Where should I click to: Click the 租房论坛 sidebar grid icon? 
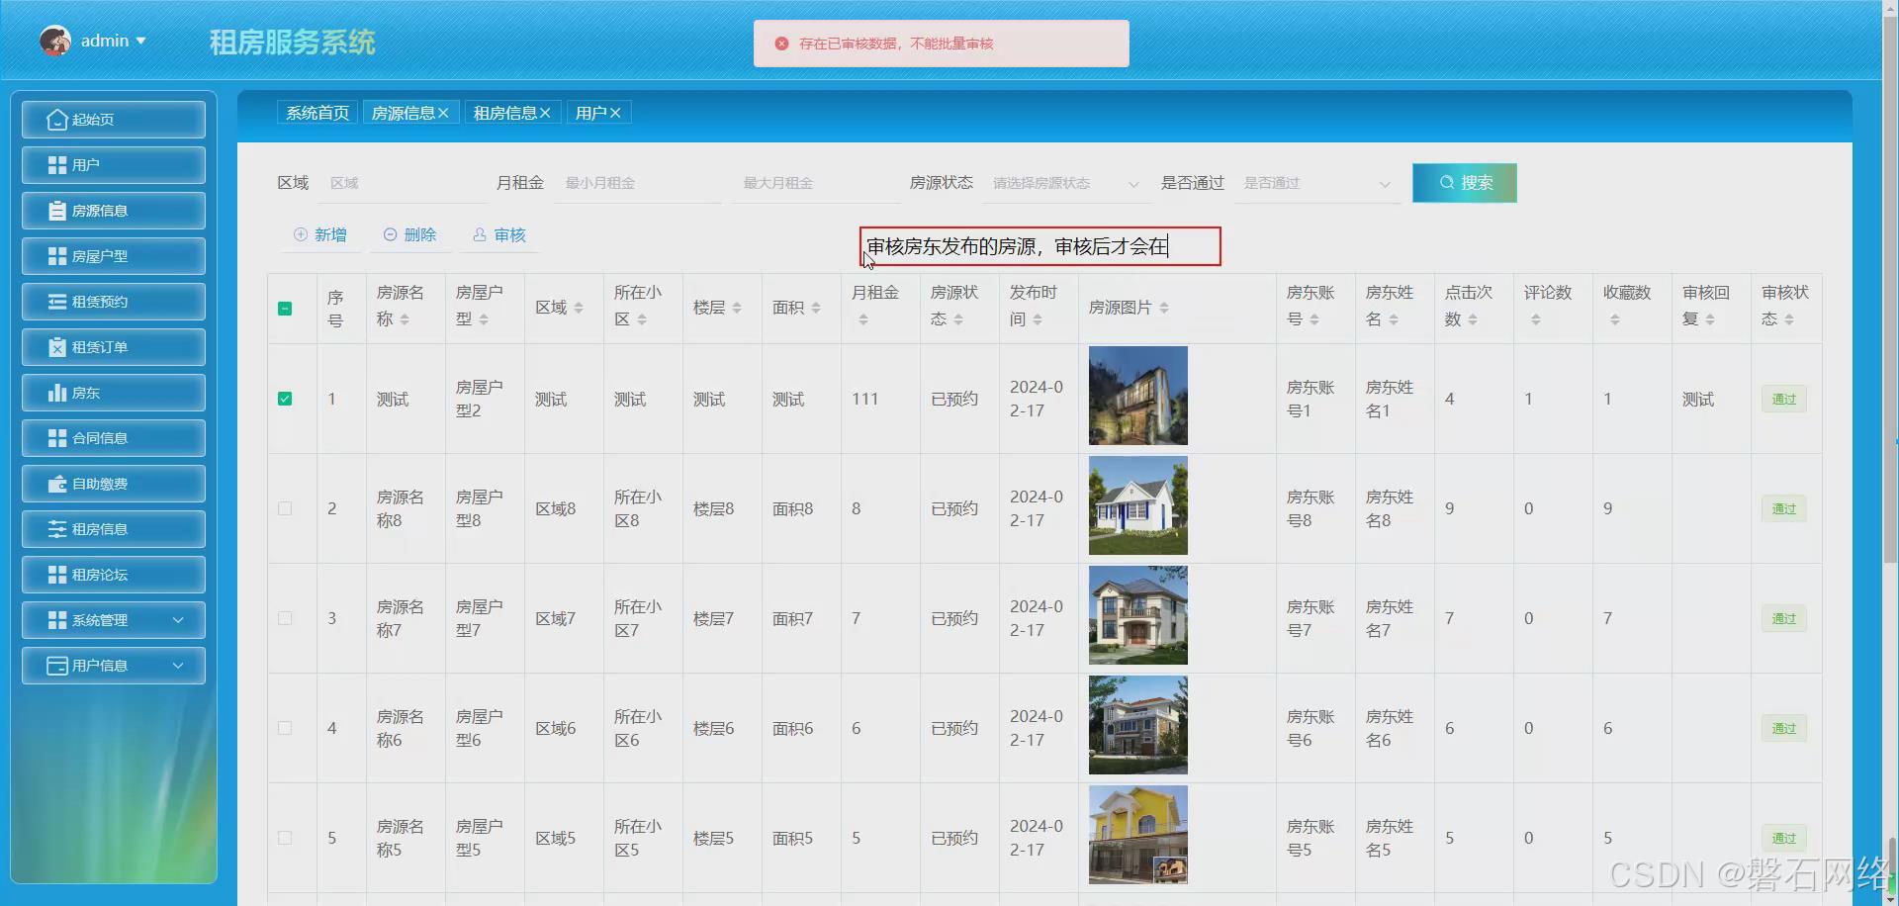(x=57, y=575)
